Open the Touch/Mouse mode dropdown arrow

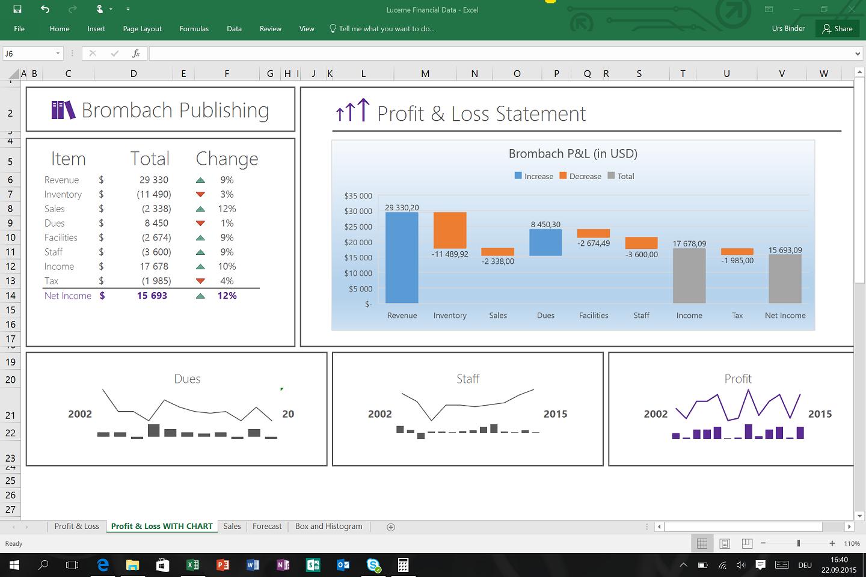point(111,10)
